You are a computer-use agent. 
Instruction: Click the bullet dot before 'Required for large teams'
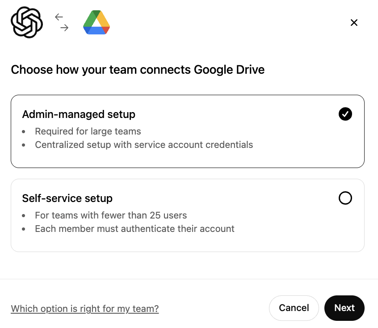click(23, 132)
